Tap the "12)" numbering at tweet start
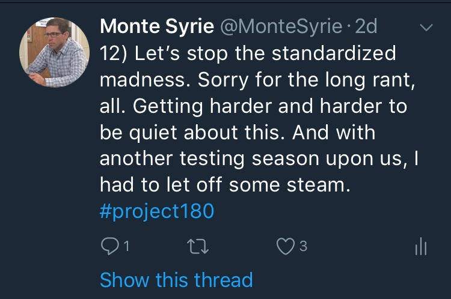This screenshot has height=299, width=451. coord(114,53)
